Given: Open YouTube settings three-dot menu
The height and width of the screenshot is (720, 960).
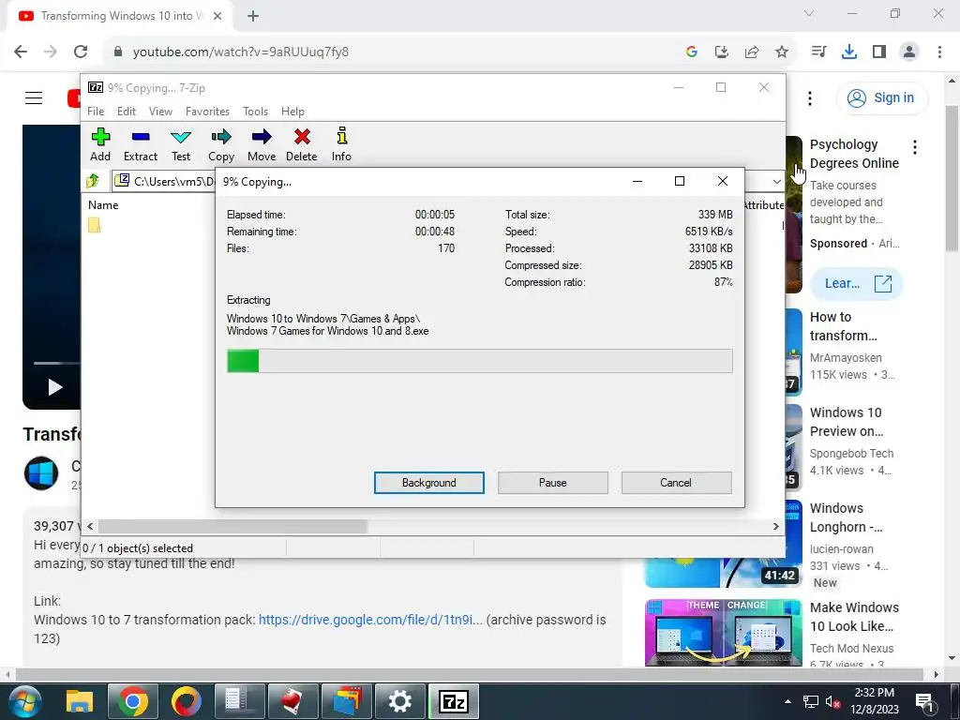Looking at the screenshot, I should [810, 97].
